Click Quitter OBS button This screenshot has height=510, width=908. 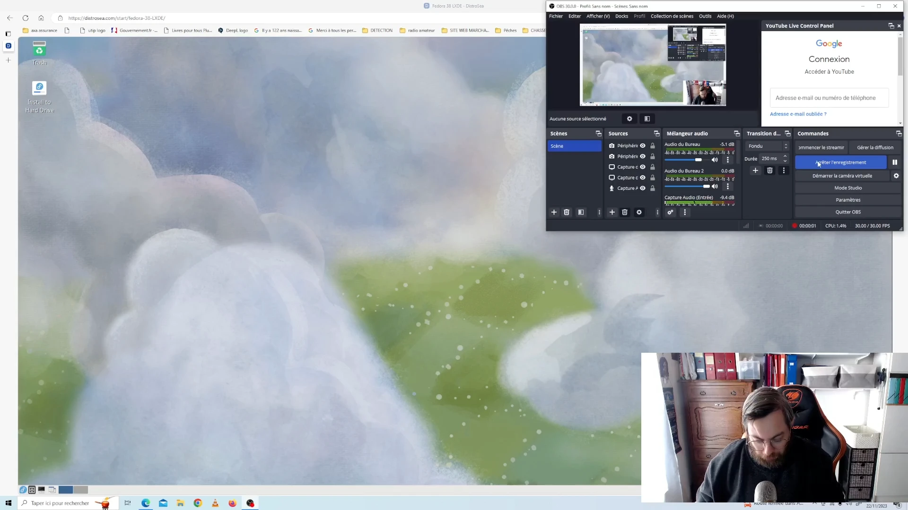tap(848, 212)
